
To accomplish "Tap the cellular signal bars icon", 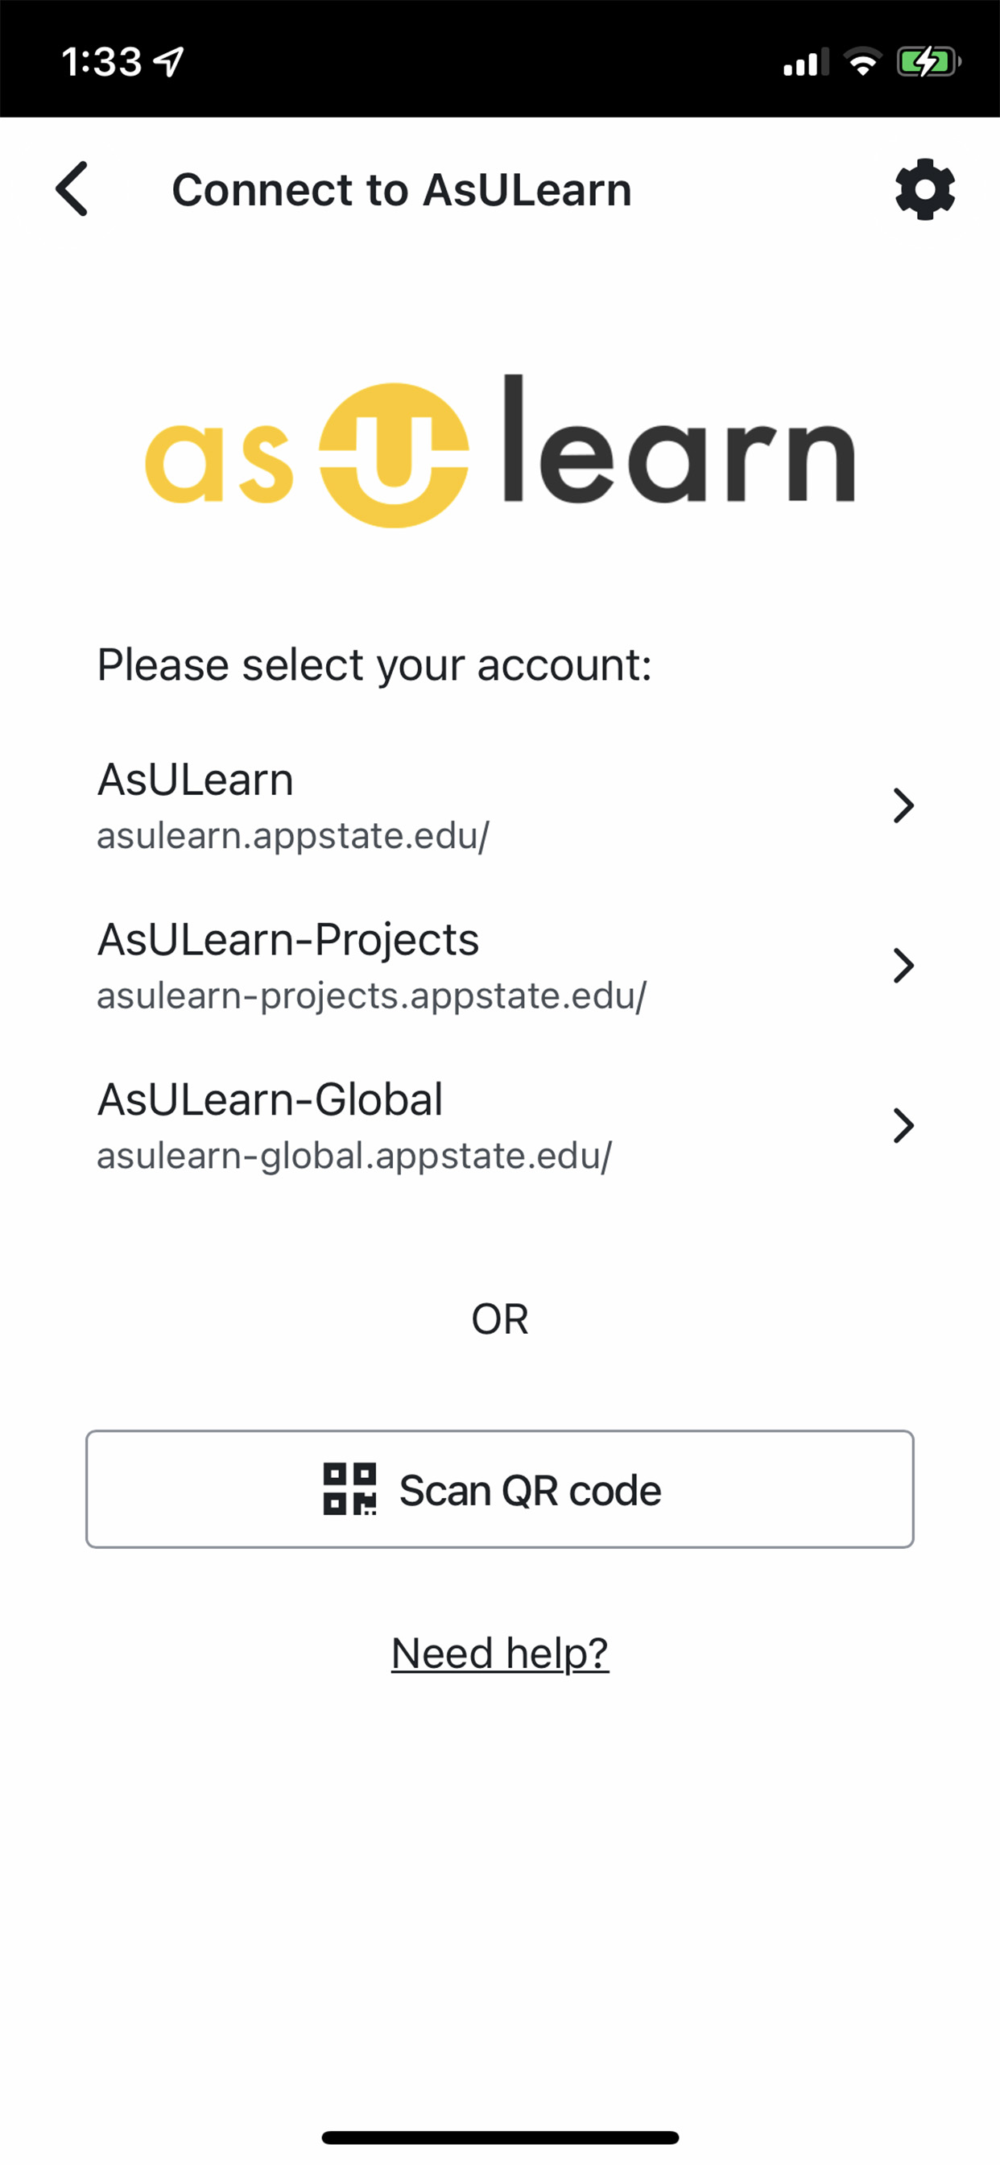I will pyautogui.click(x=805, y=62).
